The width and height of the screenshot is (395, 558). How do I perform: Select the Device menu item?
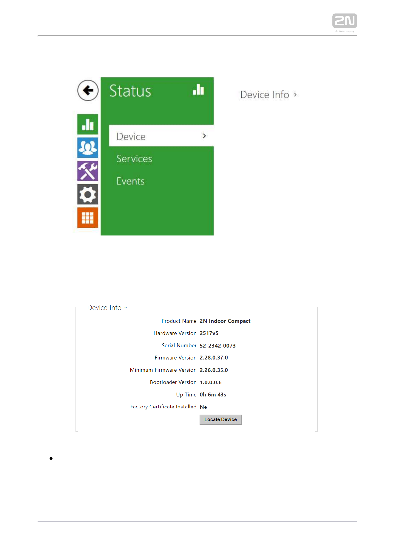(161, 136)
